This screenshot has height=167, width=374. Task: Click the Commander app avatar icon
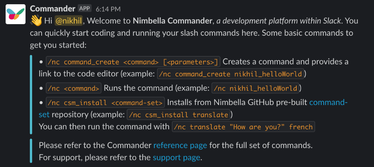tap(15, 14)
